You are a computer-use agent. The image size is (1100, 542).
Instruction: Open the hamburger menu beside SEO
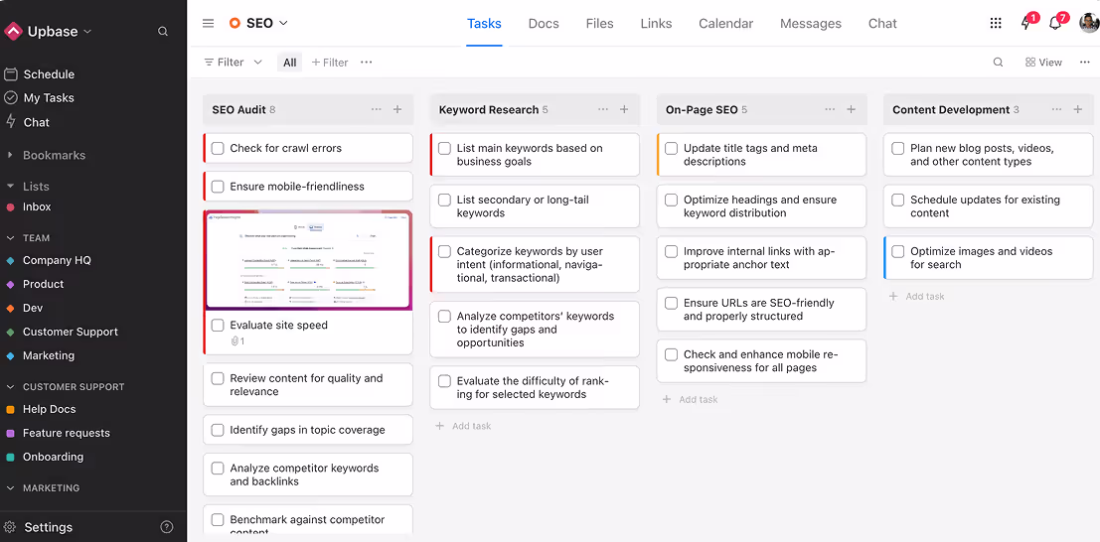point(208,23)
